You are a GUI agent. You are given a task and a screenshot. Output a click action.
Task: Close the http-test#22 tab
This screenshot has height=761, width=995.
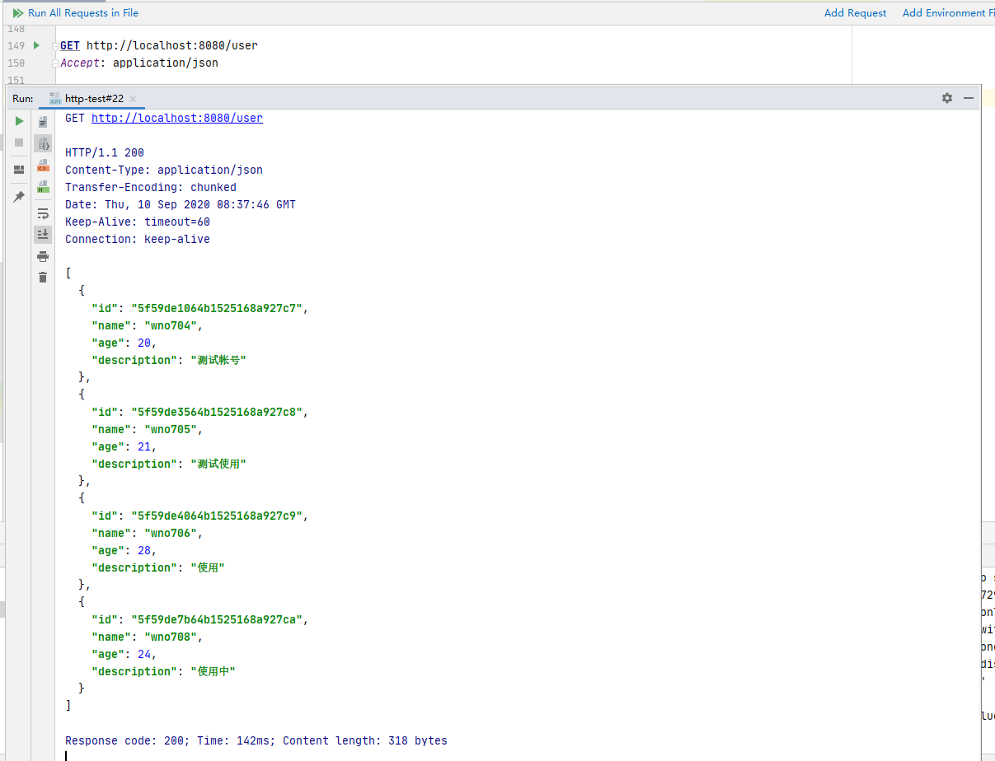click(133, 99)
